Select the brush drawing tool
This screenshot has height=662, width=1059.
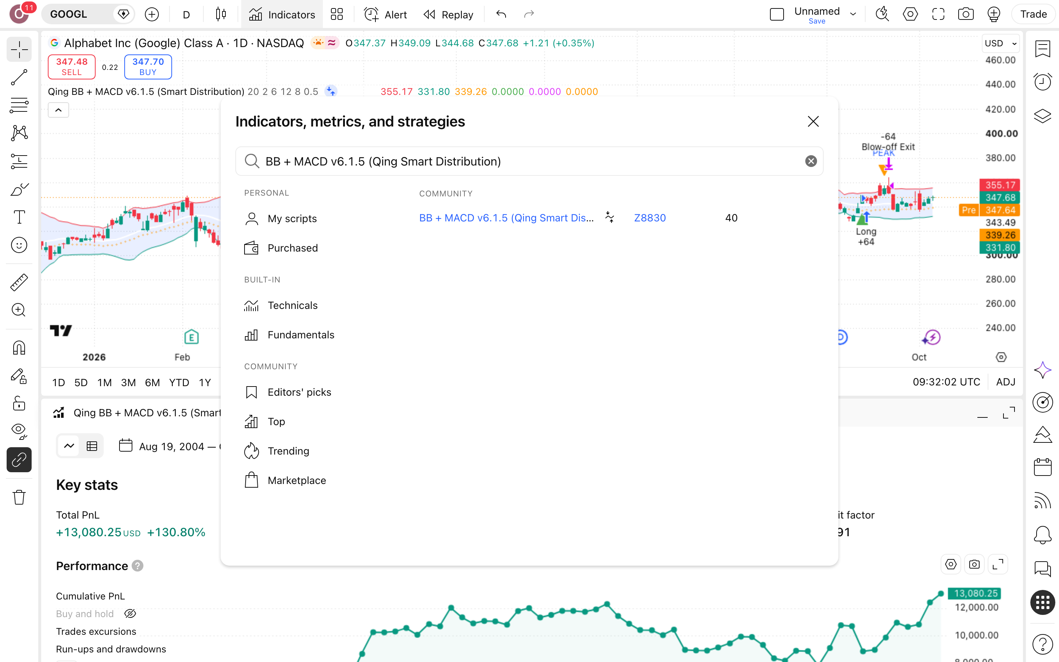coord(19,189)
